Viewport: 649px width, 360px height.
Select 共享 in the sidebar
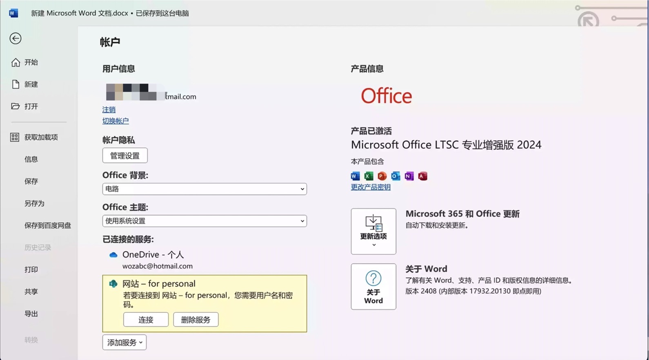pyautogui.click(x=31, y=292)
